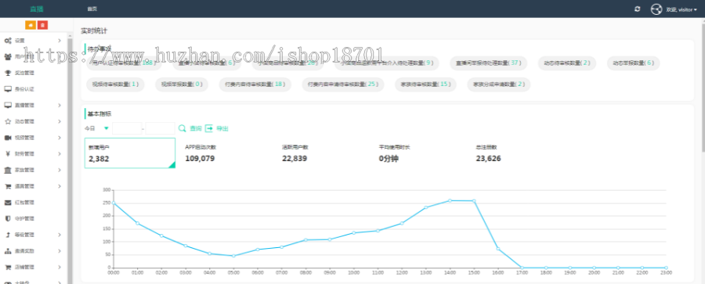The image size is (705, 284).
Task: Select the APP启动次数 109,079 metric
Action: coord(200,153)
